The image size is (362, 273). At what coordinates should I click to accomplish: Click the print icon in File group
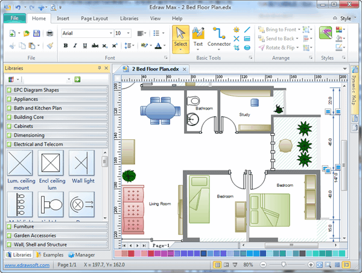pyautogui.click(x=49, y=33)
